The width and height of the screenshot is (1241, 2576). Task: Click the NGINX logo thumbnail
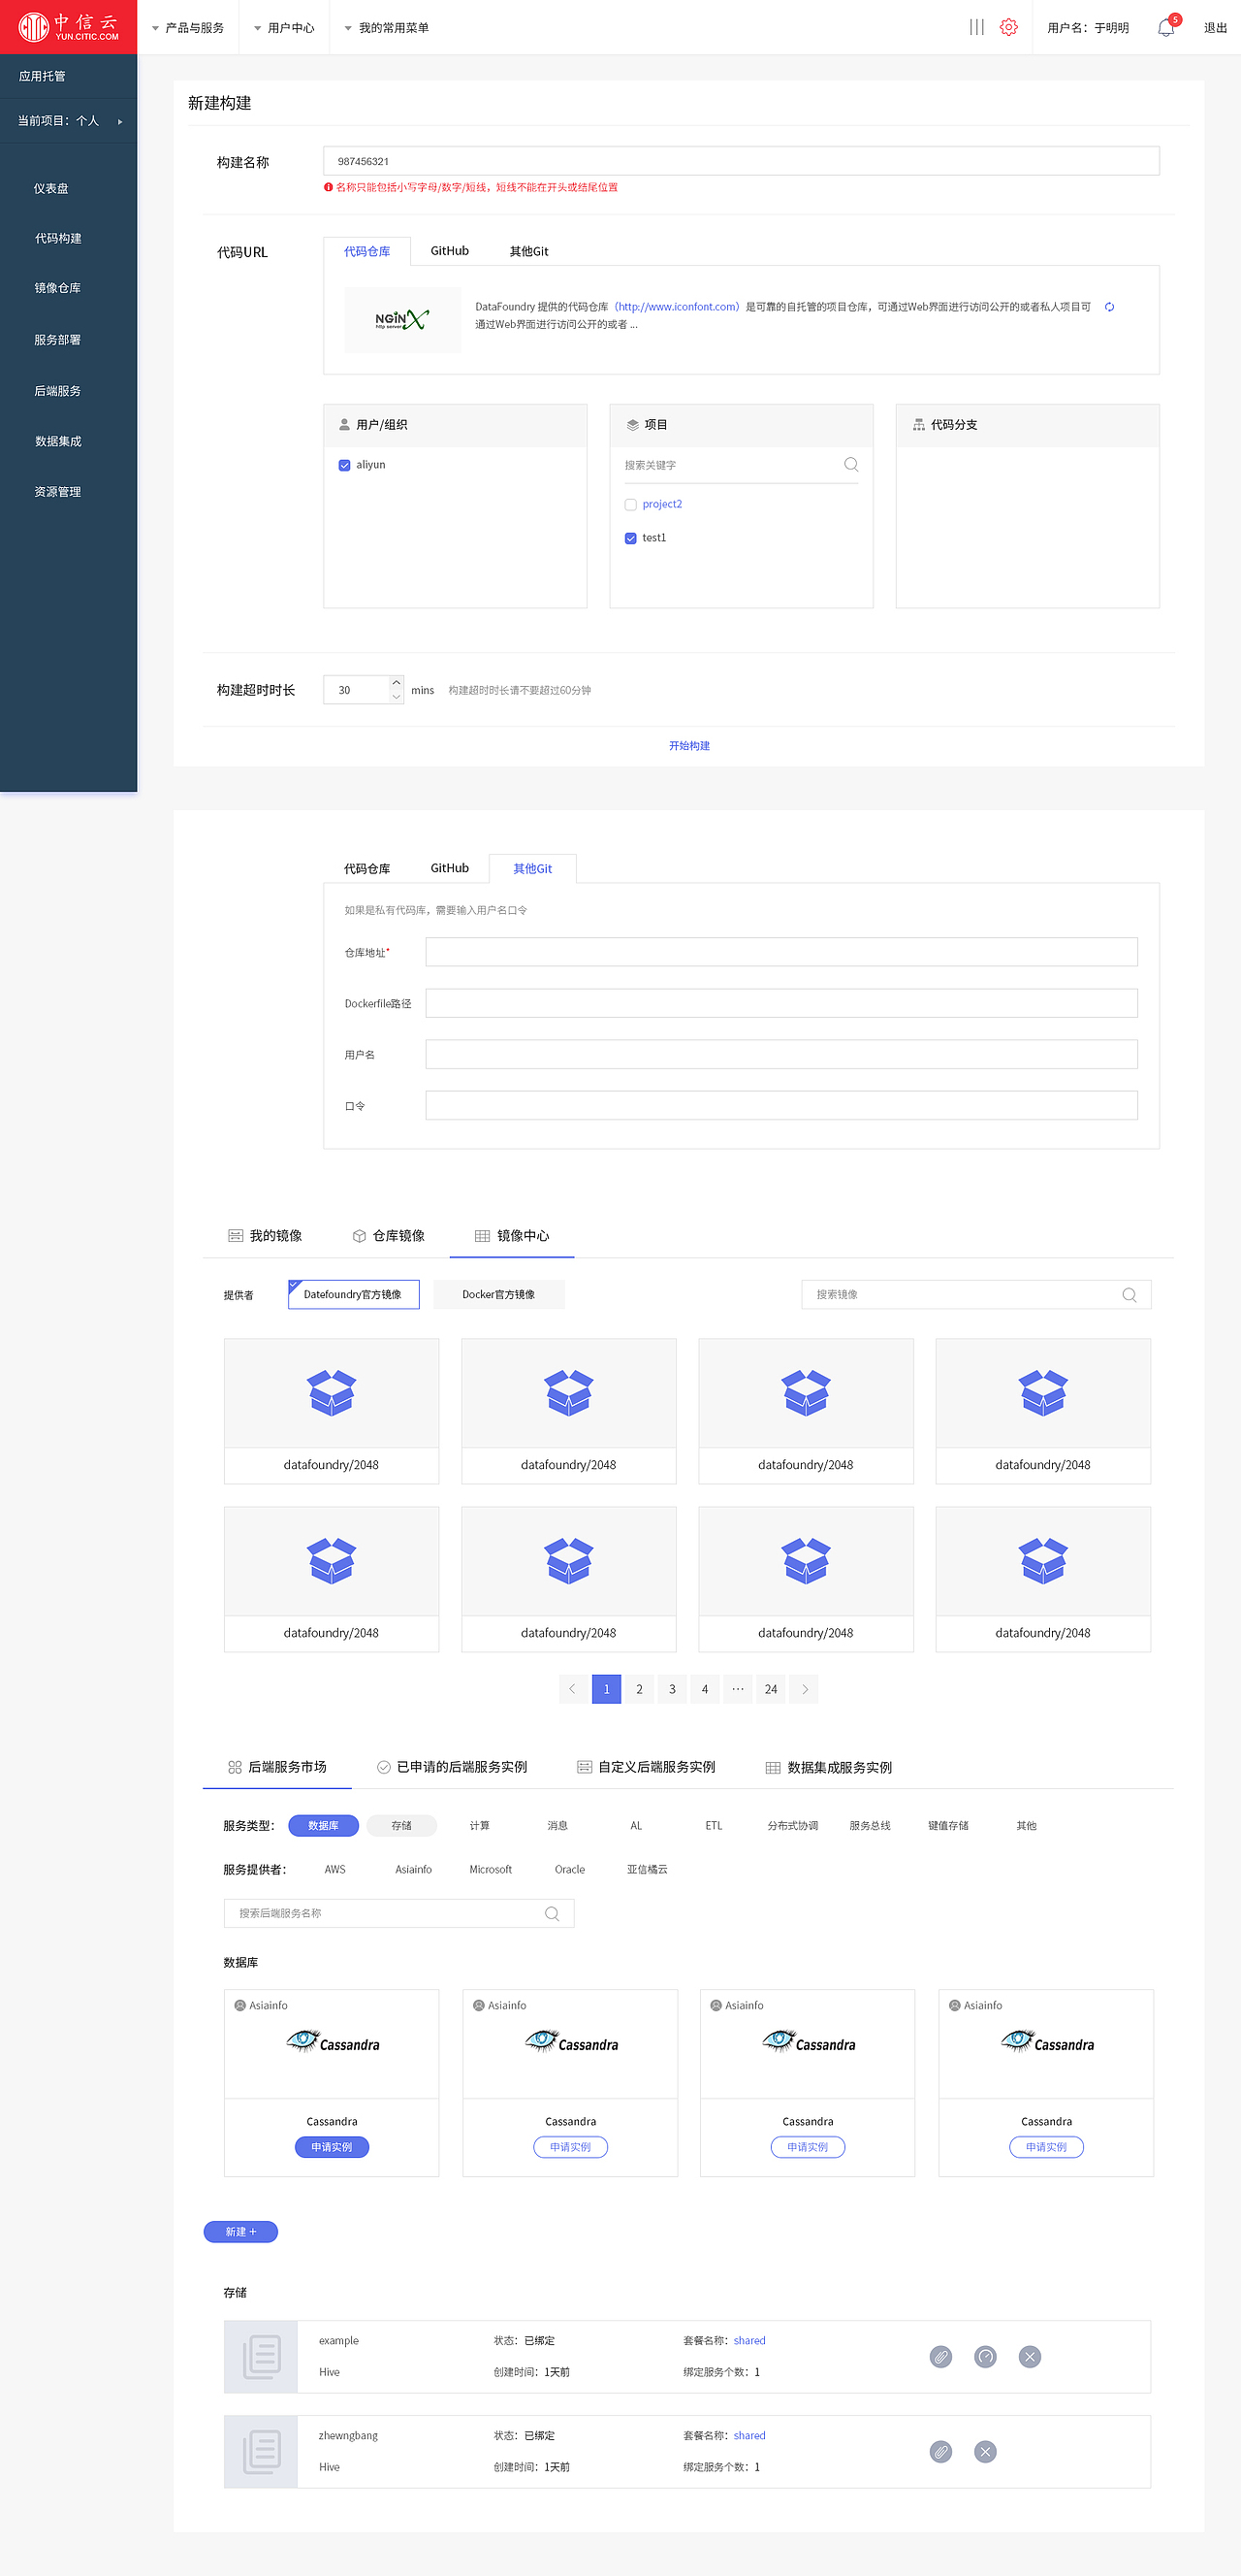point(402,320)
